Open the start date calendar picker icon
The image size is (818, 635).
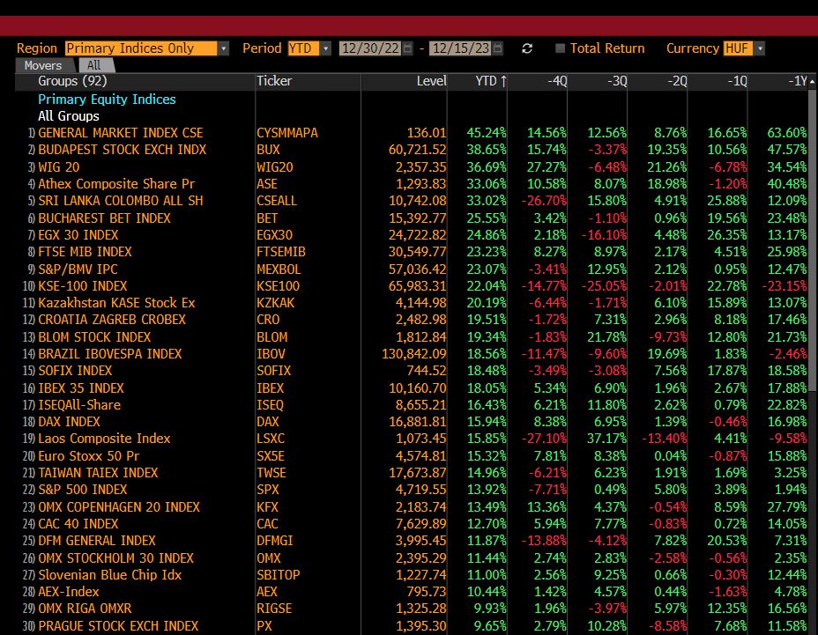[x=408, y=48]
